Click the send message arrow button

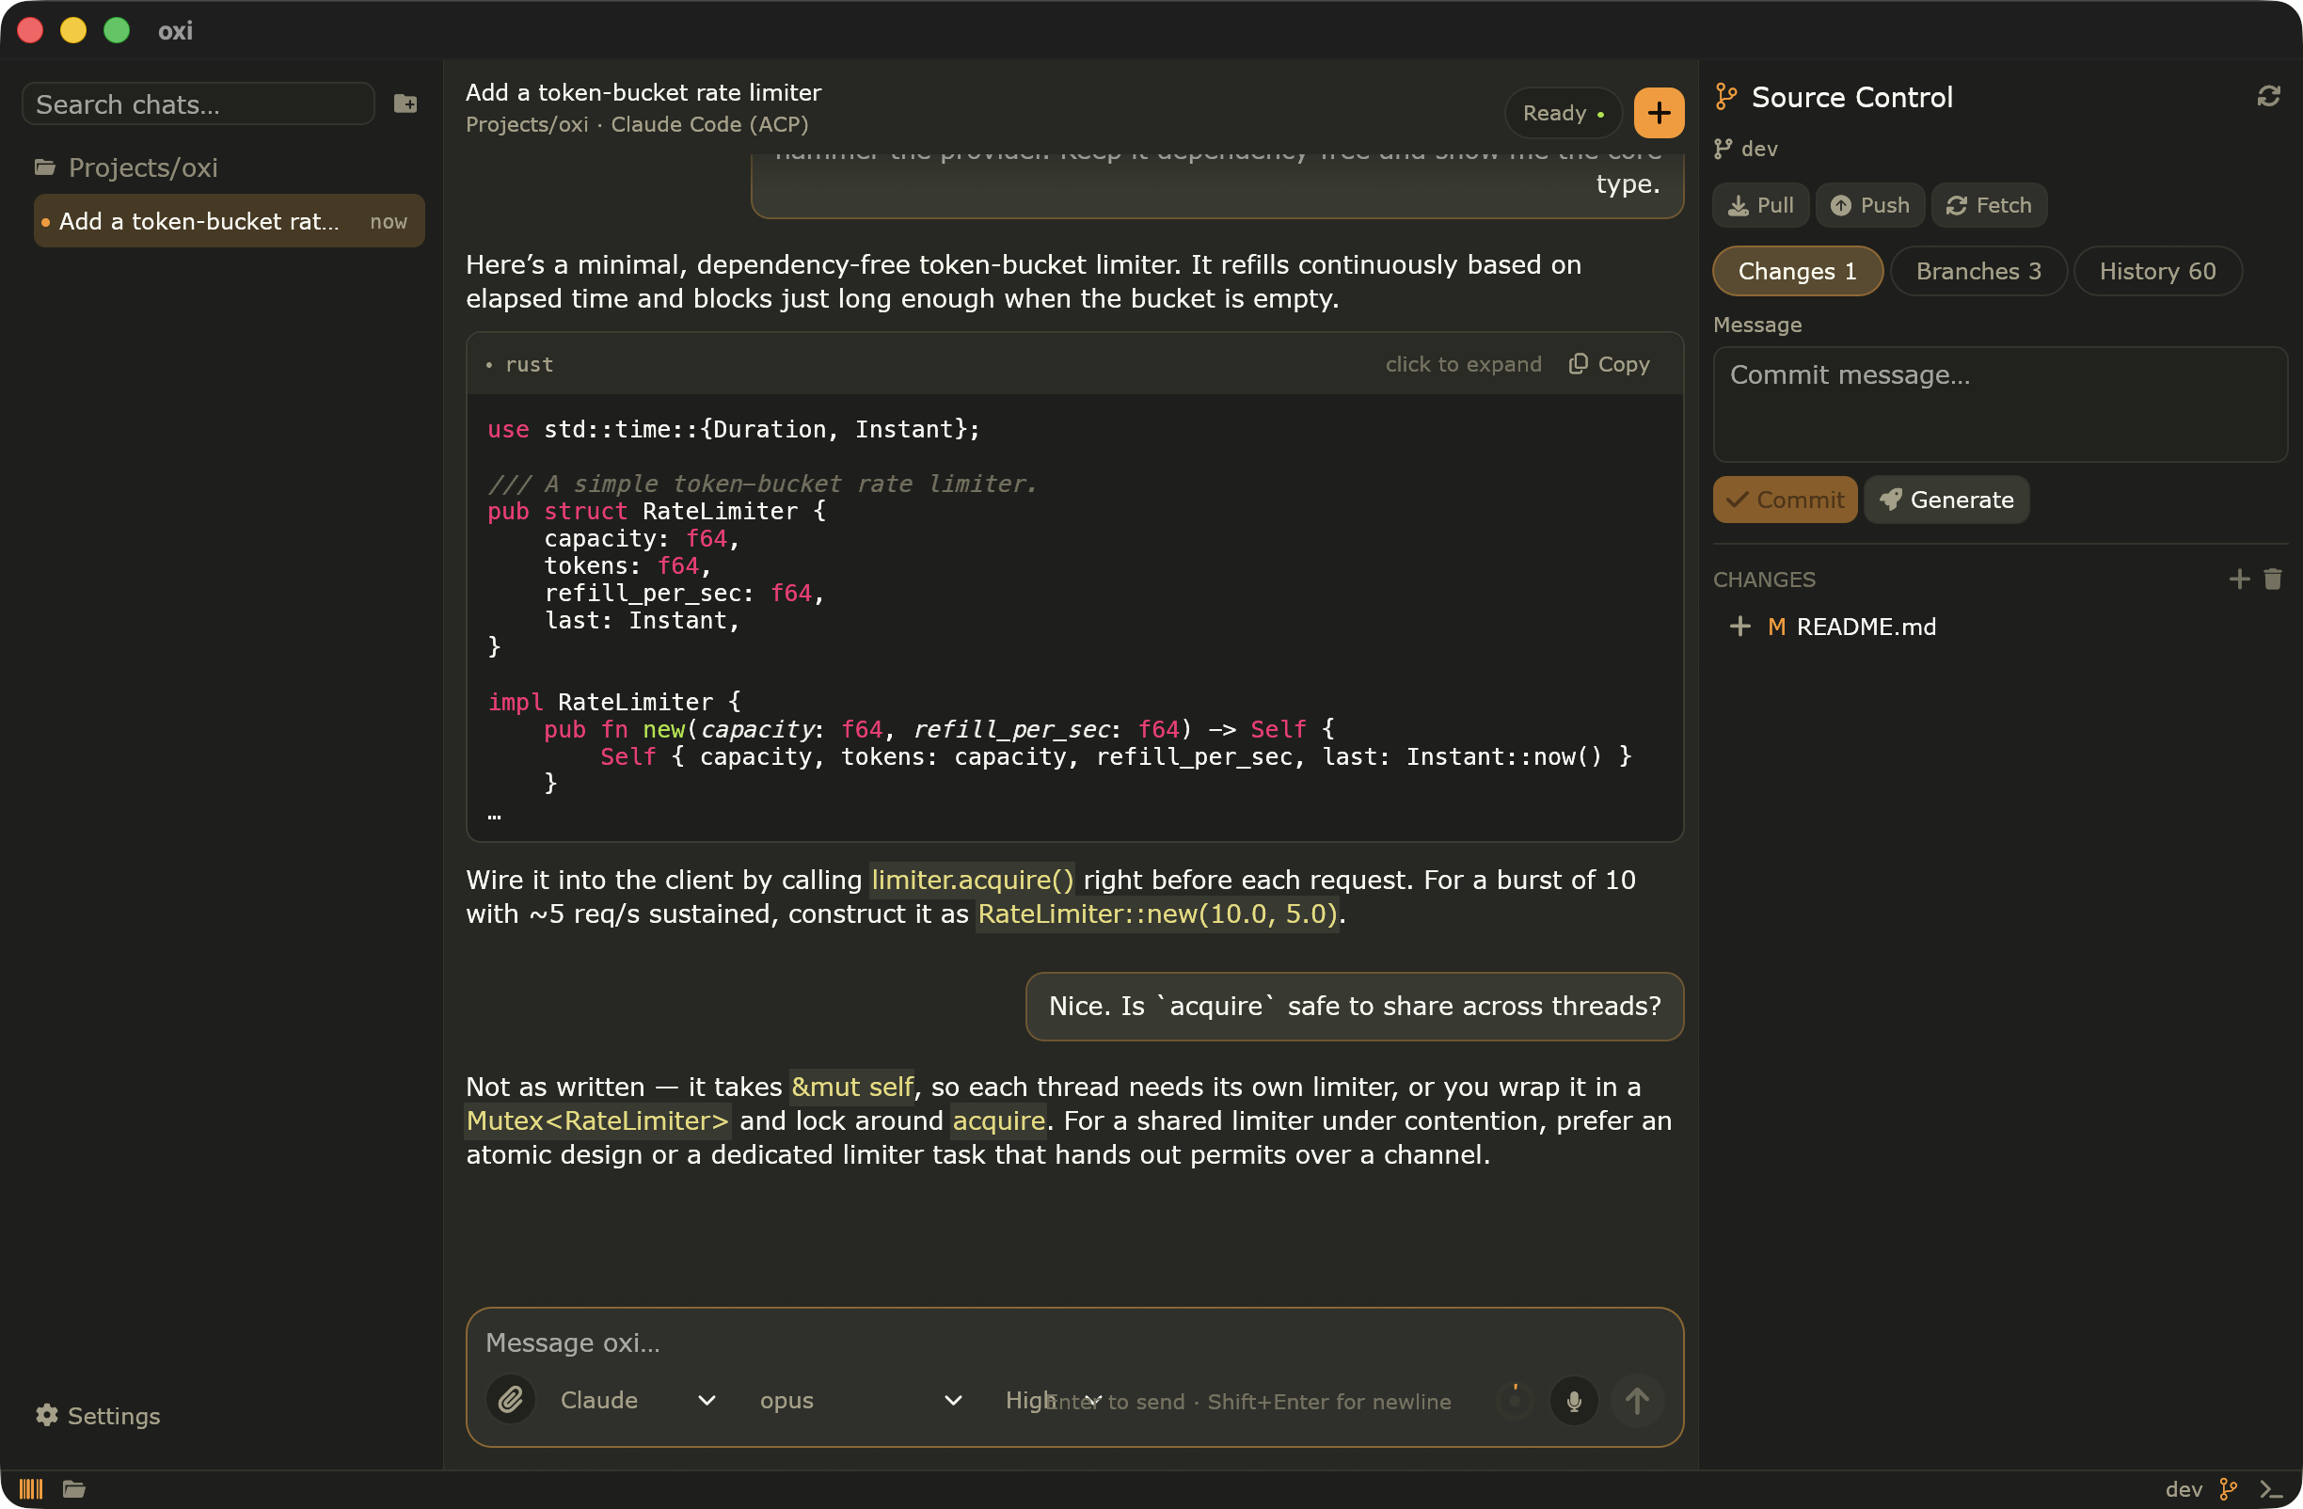pos(1636,1400)
